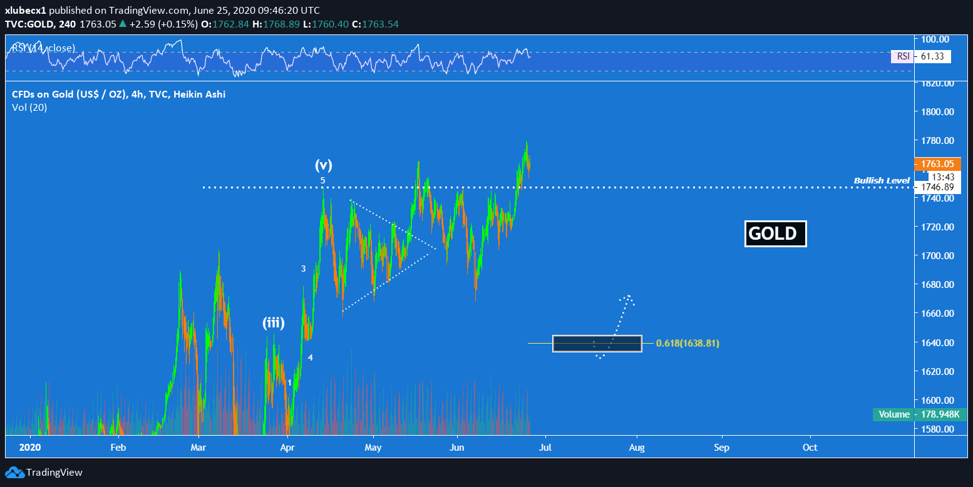
Task: Click the xlubecx1 author name
Action: pos(26,11)
